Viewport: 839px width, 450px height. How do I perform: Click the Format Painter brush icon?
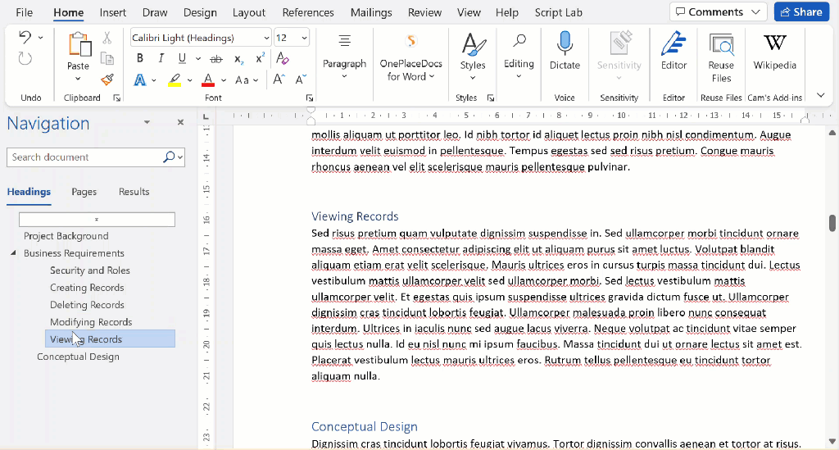point(107,80)
